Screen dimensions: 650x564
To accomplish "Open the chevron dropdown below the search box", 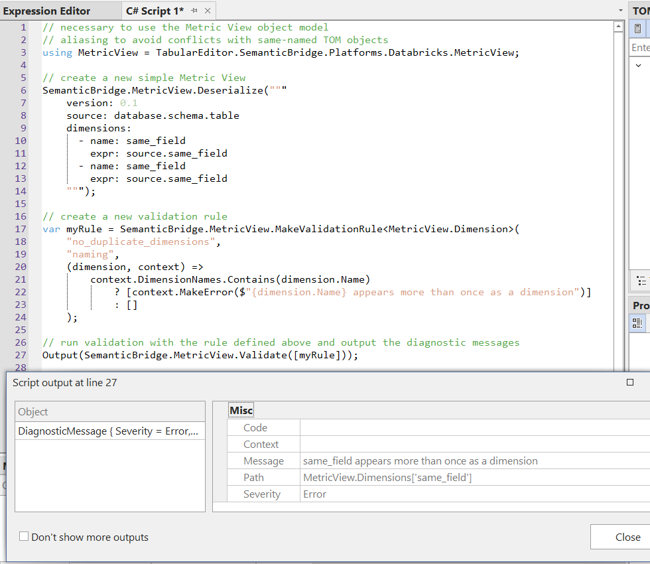I will point(637,65).
